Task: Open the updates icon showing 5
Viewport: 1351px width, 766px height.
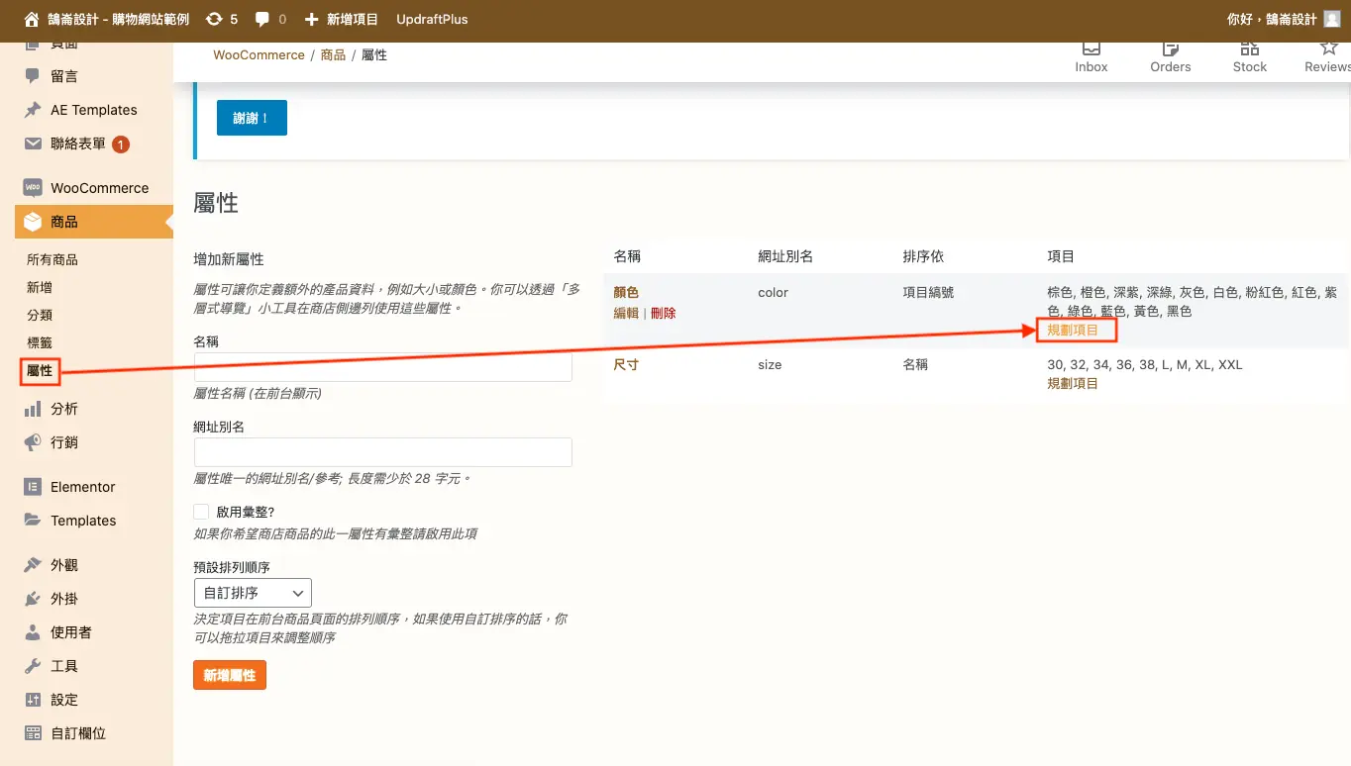Action: pyautogui.click(x=214, y=19)
